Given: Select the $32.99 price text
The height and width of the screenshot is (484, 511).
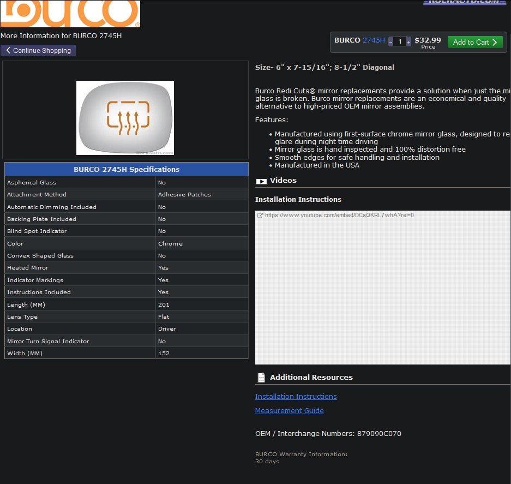Looking at the screenshot, I should [x=428, y=40].
